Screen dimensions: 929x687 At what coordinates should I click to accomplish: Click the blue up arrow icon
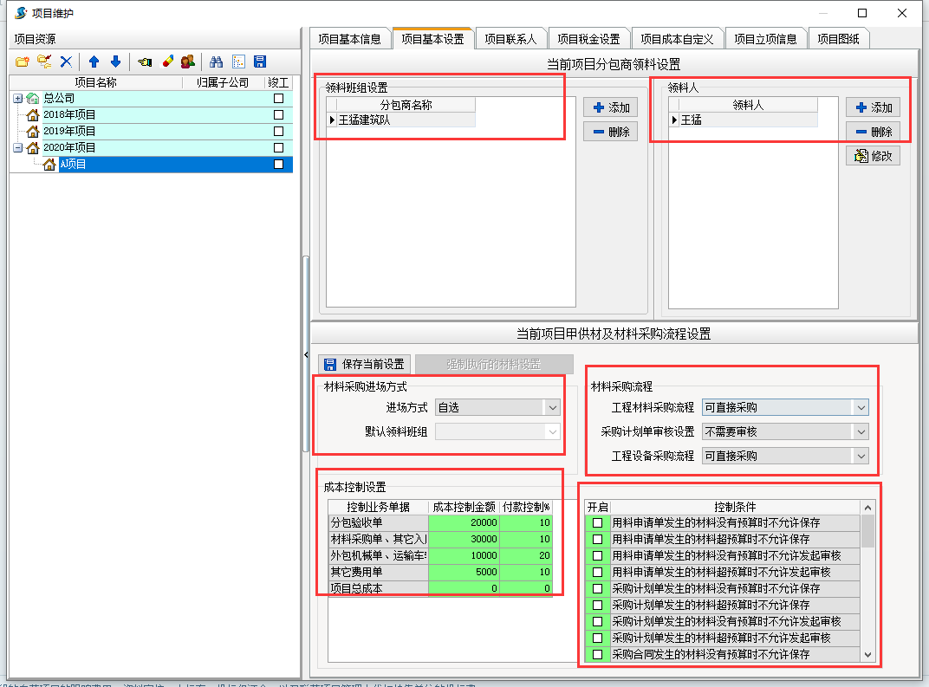(94, 62)
